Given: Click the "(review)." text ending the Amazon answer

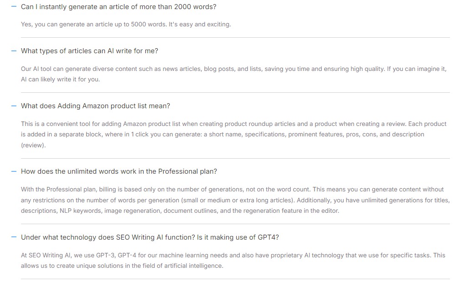Looking at the screenshot, I should coord(33,145).
